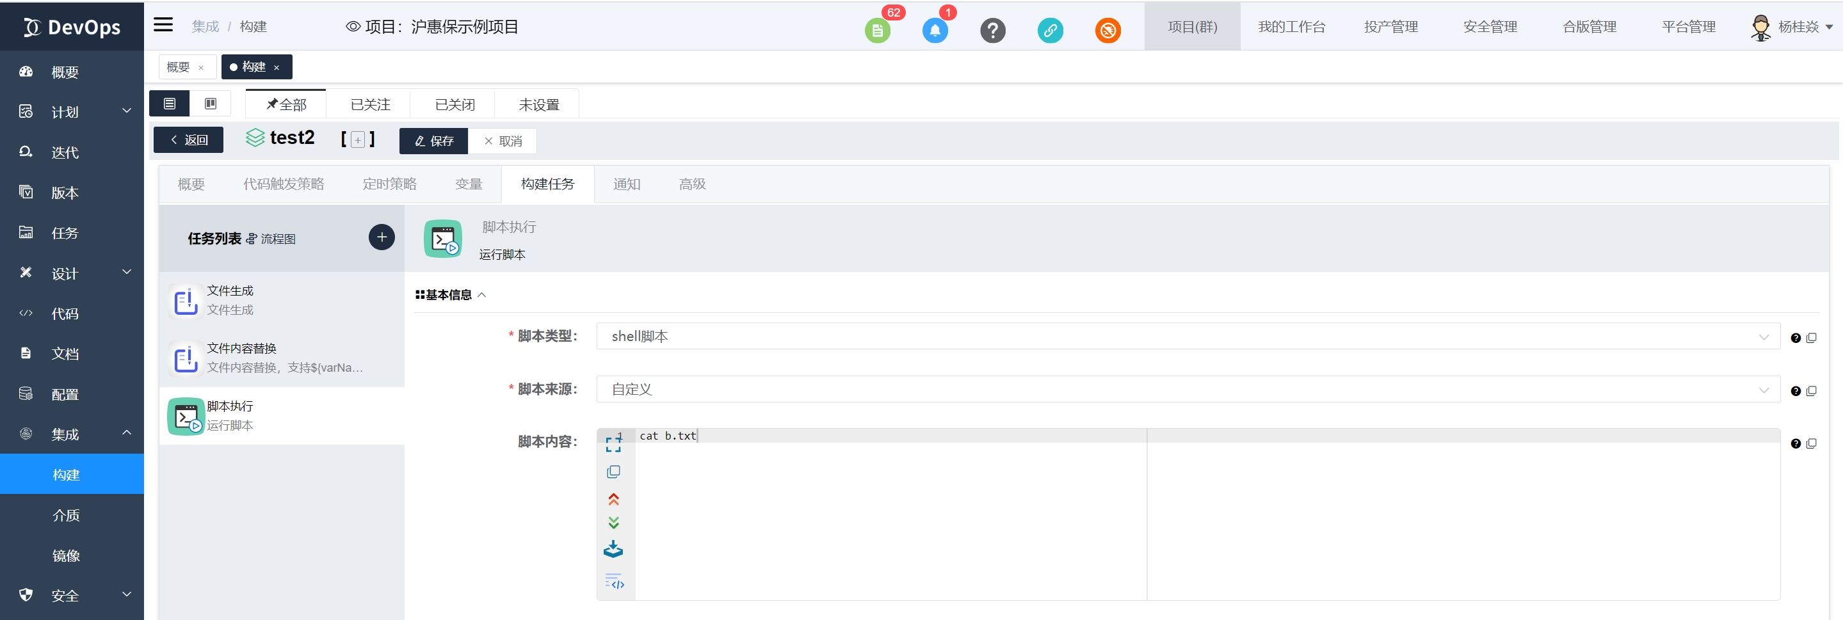Click the plus bracket icon next to test2
The image size is (1843, 620).
[x=358, y=139]
